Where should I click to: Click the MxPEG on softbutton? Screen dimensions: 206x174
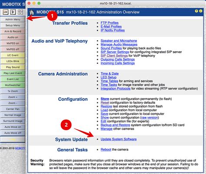tap(13, 43)
